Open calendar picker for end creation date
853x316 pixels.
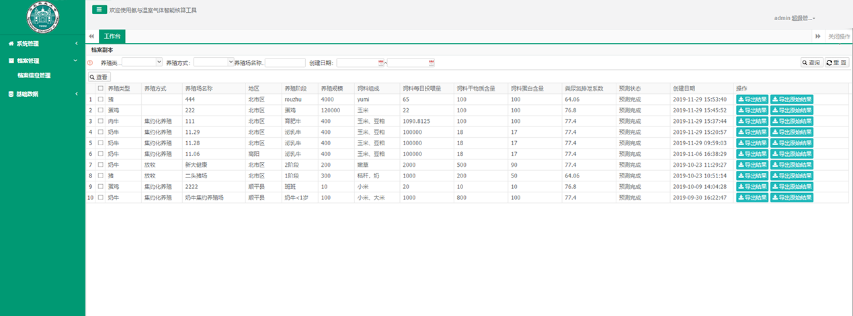click(x=432, y=63)
